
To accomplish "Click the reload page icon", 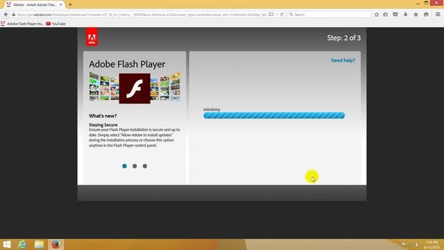I will [282, 15].
